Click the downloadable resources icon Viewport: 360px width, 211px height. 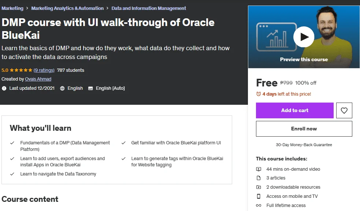coord(259,187)
